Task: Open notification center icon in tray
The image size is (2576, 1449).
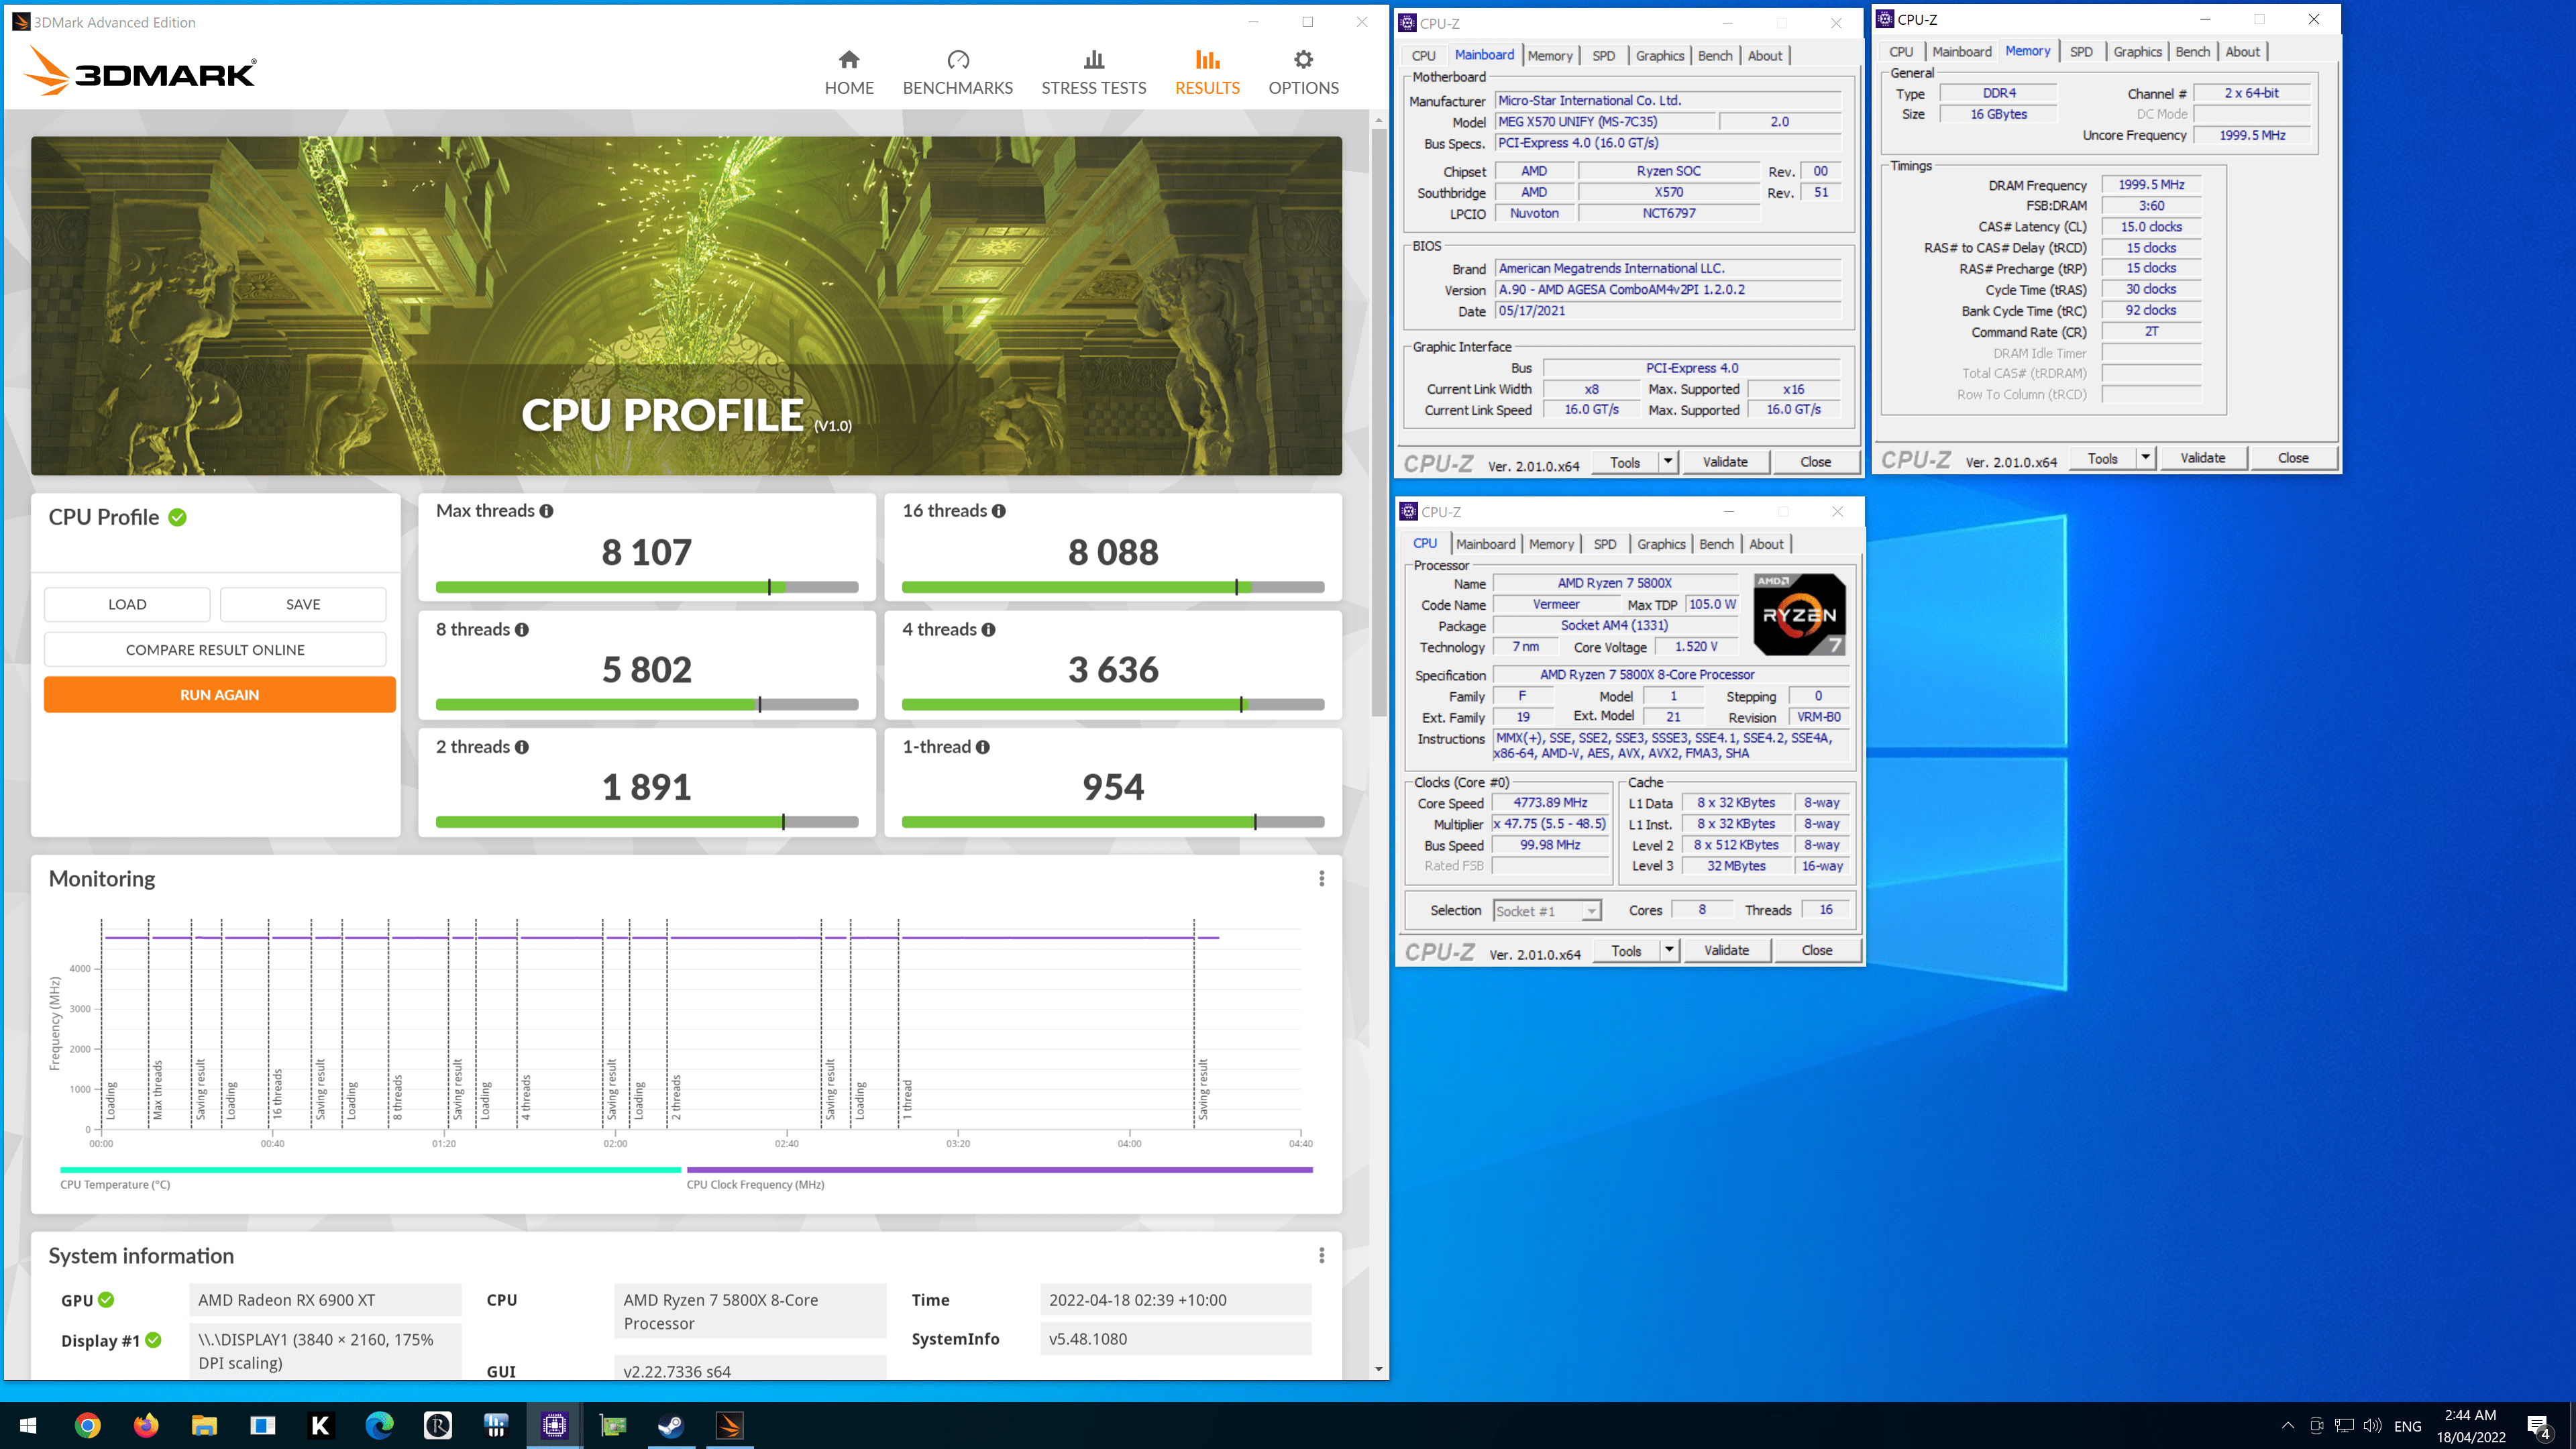Action: tap(2539, 1426)
